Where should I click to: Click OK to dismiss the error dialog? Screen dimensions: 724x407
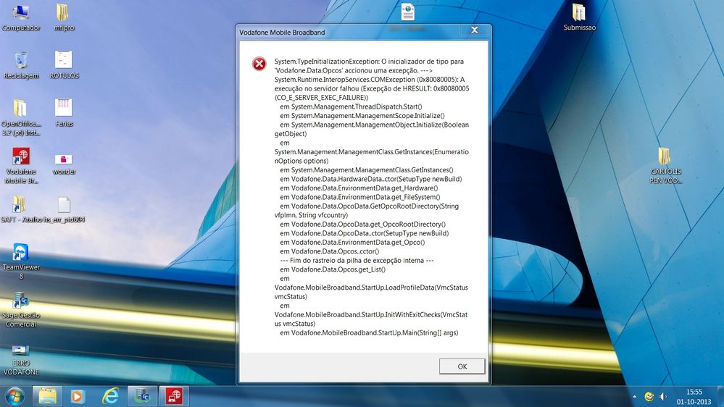click(462, 366)
